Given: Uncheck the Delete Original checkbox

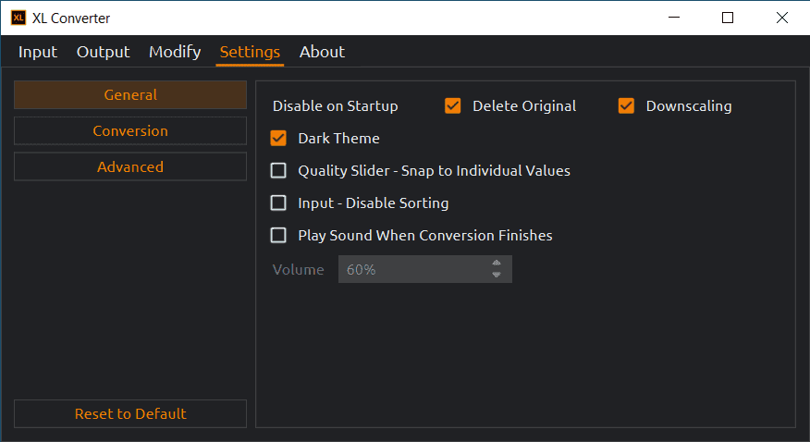Looking at the screenshot, I should click(453, 105).
